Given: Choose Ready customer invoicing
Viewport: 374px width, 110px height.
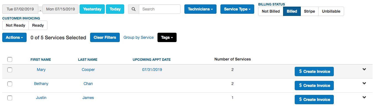Looking at the screenshot, I should pyautogui.click(x=38, y=25).
